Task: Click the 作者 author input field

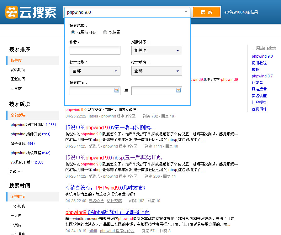Action: (x=95, y=50)
